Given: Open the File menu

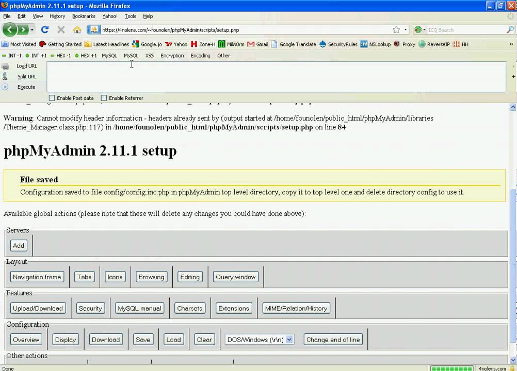Looking at the screenshot, I should (x=7, y=16).
